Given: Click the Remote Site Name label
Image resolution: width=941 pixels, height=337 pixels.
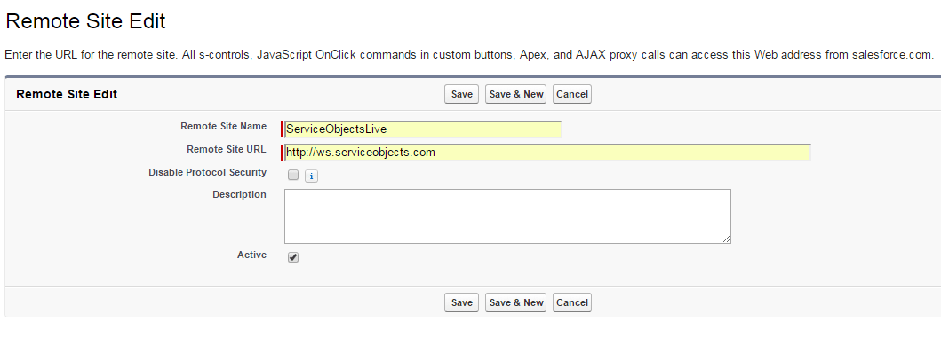Looking at the screenshot, I should (x=223, y=126).
